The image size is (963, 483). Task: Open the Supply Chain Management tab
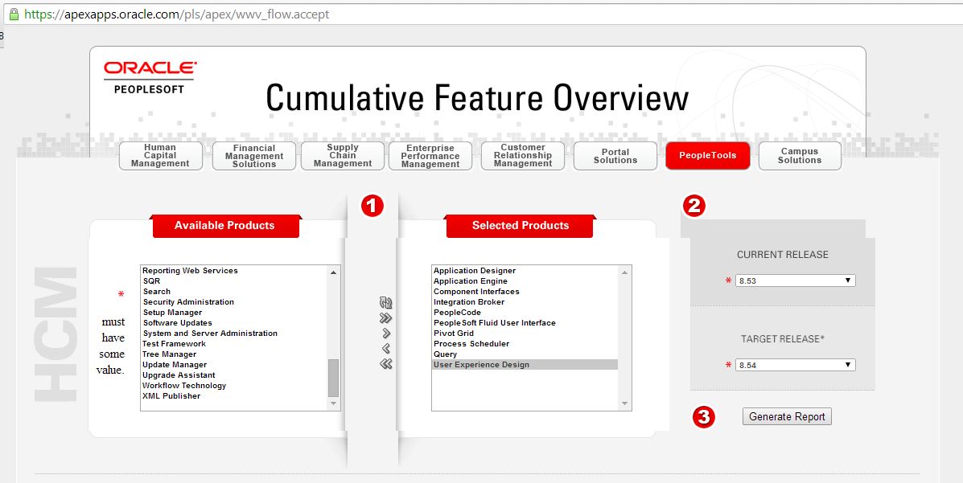click(342, 155)
